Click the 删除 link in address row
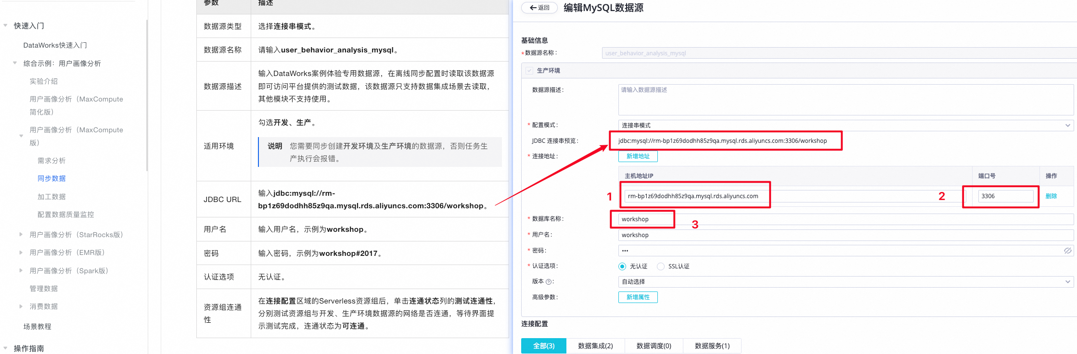 [x=1051, y=196]
